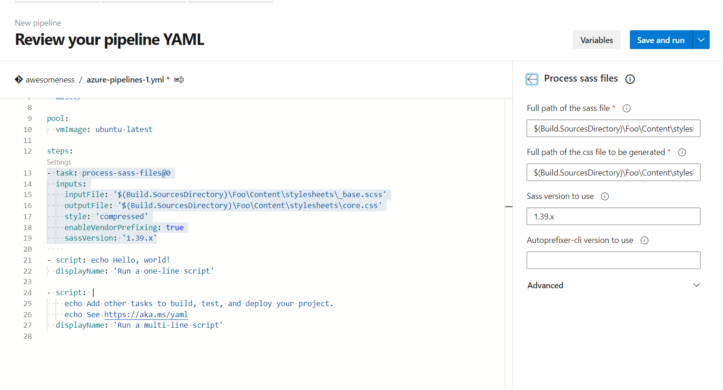Click info icon for css file to be generated
Screen dimensions: 723x390
[x=682, y=153]
